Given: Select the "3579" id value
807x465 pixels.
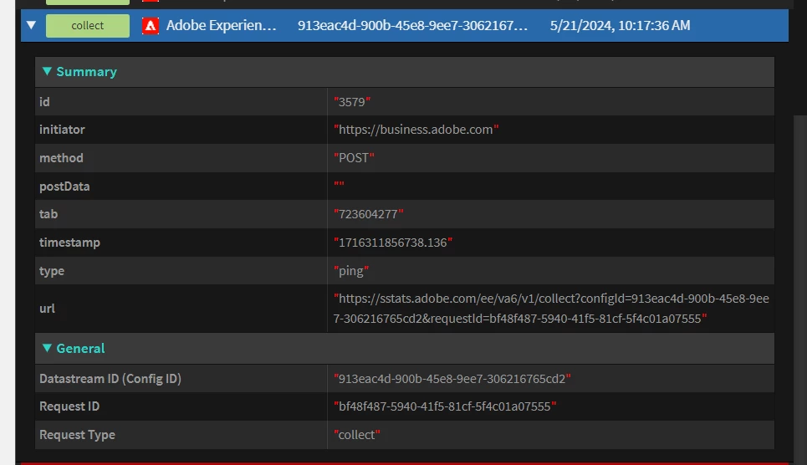Looking at the screenshot, I should (x=352, y=102).
